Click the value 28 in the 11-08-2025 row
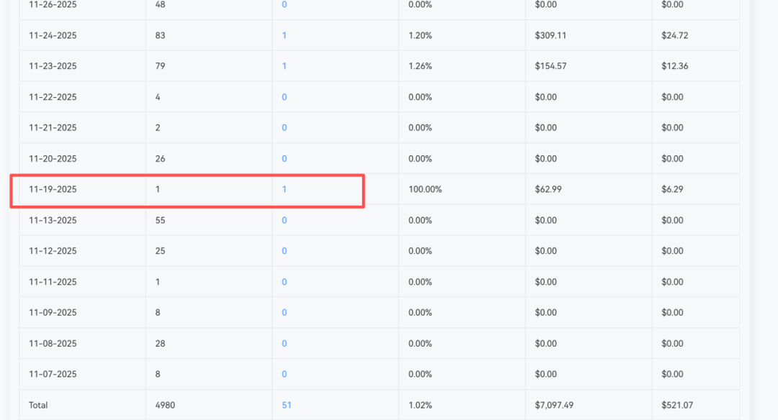Viewport: 778px width, 420px height. pos(160,344)
